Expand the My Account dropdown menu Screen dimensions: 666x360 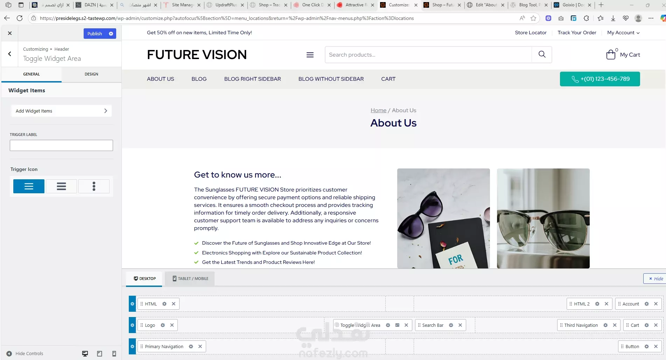623,33
